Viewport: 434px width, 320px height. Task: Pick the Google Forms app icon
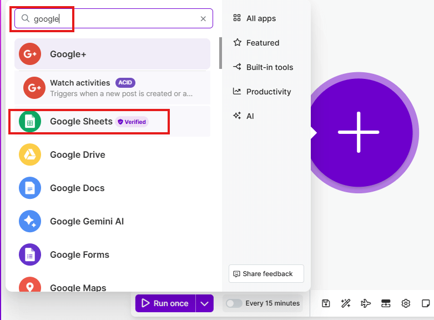click(x=30, y=254)
